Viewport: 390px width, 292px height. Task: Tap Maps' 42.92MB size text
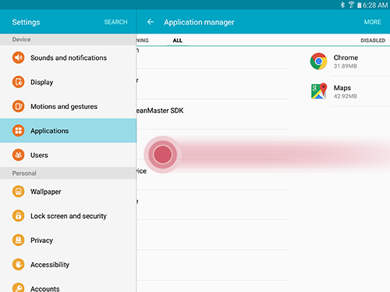346,97
